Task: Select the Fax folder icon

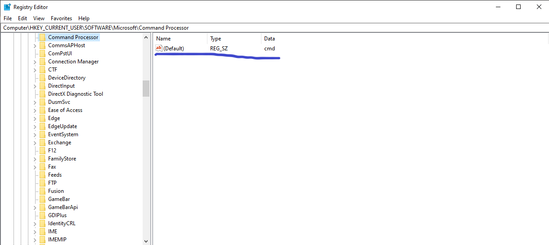Action: click(x=42, y=167)
